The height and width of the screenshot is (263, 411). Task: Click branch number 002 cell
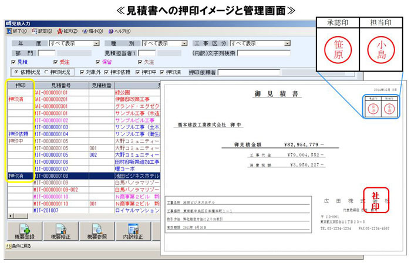(x=102, y=155)
